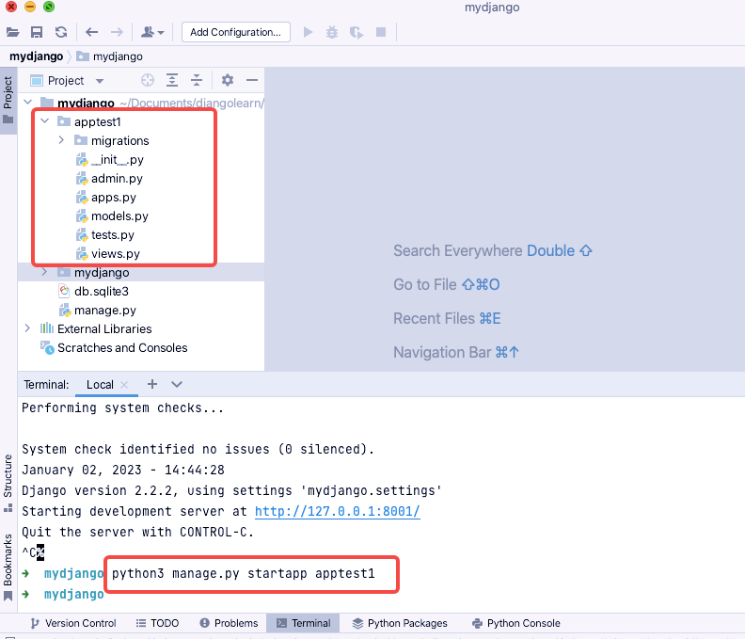745x639 pixels.
Task: Expand External Libraries node
Action: click(x=27, y=328)
